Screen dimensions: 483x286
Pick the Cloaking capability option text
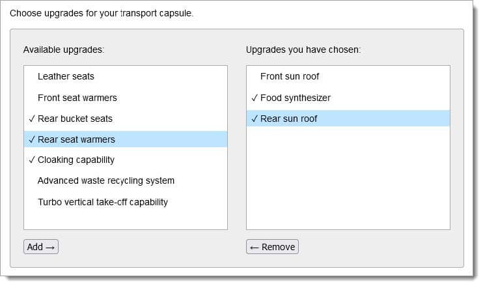[76, 160]
